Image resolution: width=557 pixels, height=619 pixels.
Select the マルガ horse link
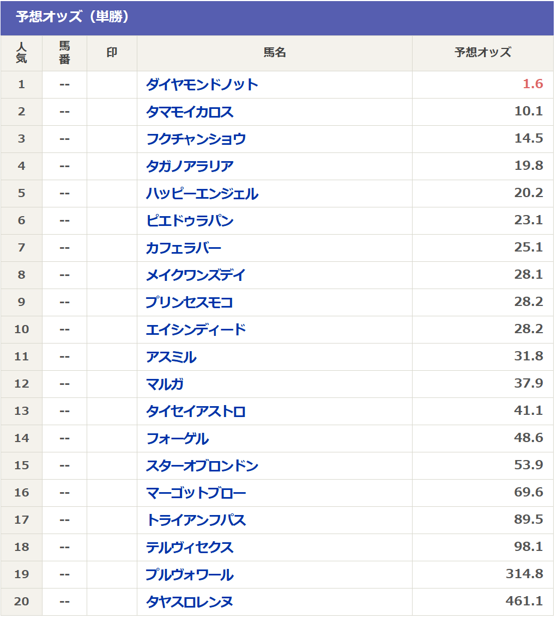coord(165,384)
